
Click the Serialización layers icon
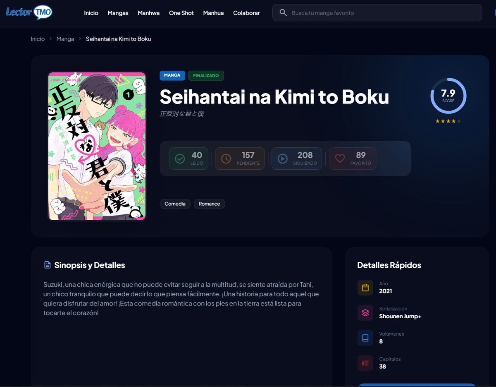tap(365, 313)
